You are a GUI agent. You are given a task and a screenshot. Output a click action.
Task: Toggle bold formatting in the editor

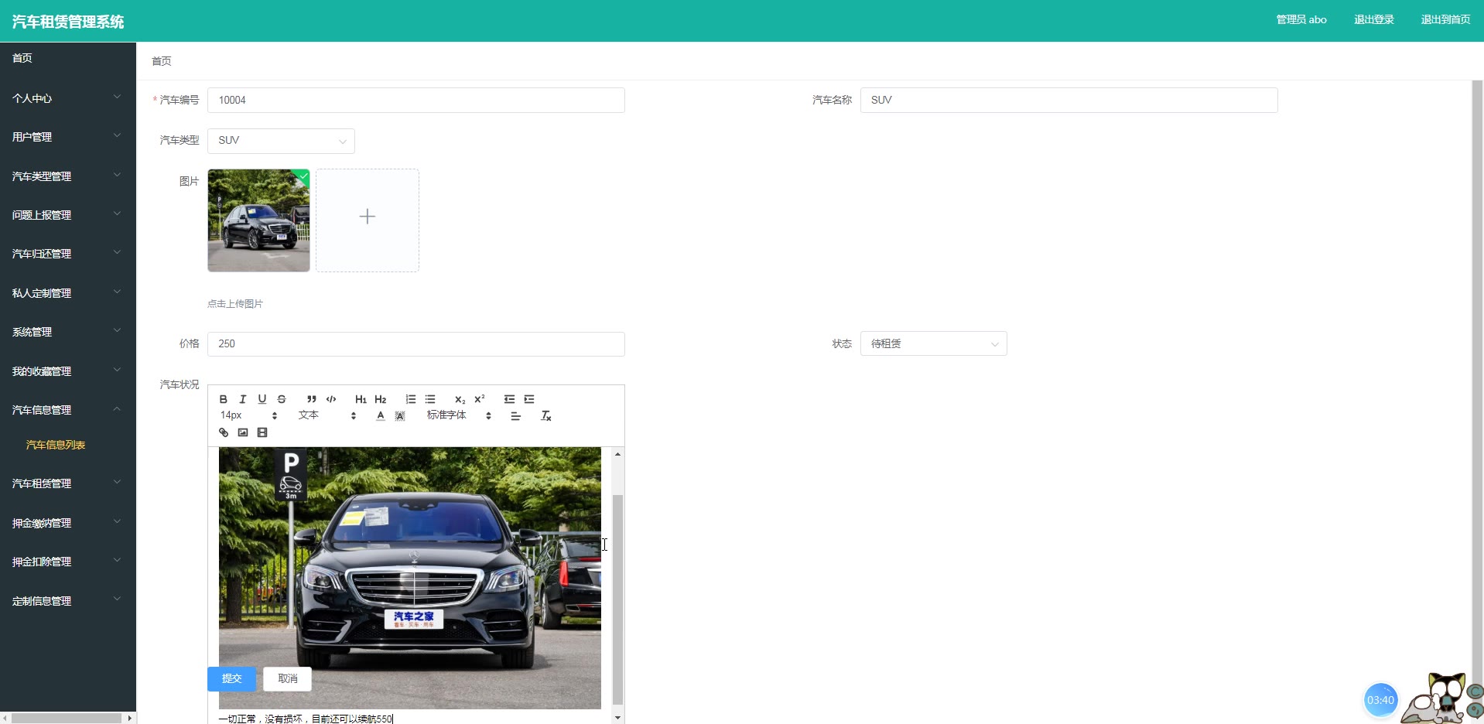[x=224, y=399]
